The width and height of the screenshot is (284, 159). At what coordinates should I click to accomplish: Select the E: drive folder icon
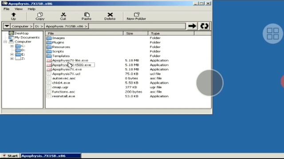click(x=18, y=54)
